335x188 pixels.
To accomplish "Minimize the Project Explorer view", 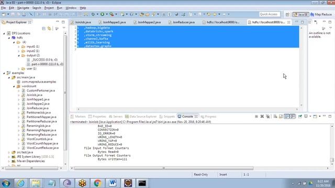I will 58,22.
